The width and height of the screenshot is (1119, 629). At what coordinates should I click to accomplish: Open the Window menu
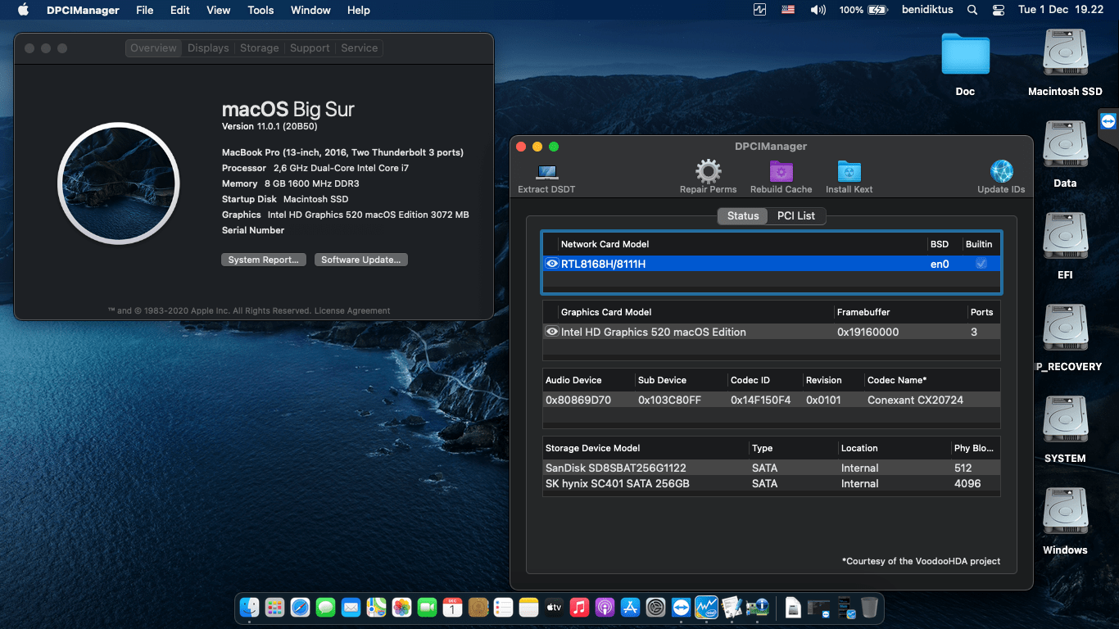[310, 10]
